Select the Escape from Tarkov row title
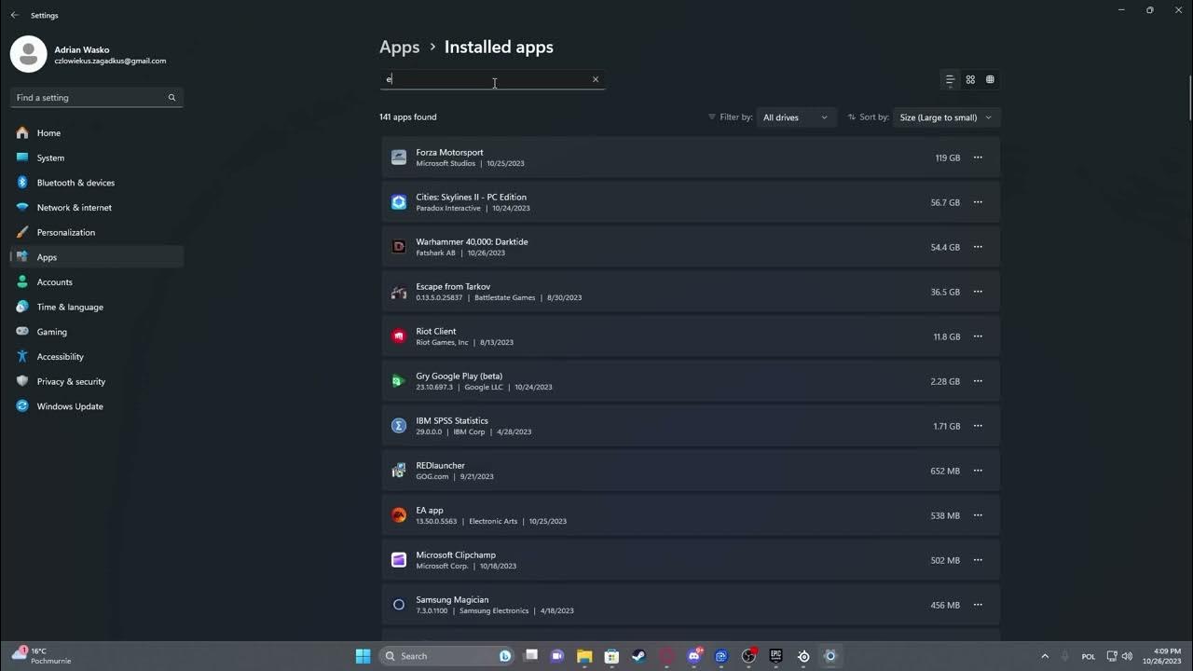Image resolution: width=1193 pixels, height=671 pixels. (x=453, y=286)
